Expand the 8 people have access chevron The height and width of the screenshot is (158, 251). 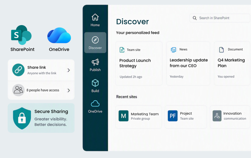(x=69, y=90)
